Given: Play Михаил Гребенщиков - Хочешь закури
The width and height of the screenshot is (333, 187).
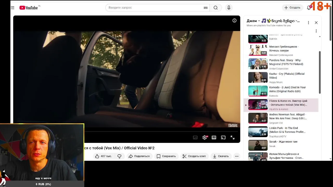Looking at the screenshot, I should click(281, 50).
